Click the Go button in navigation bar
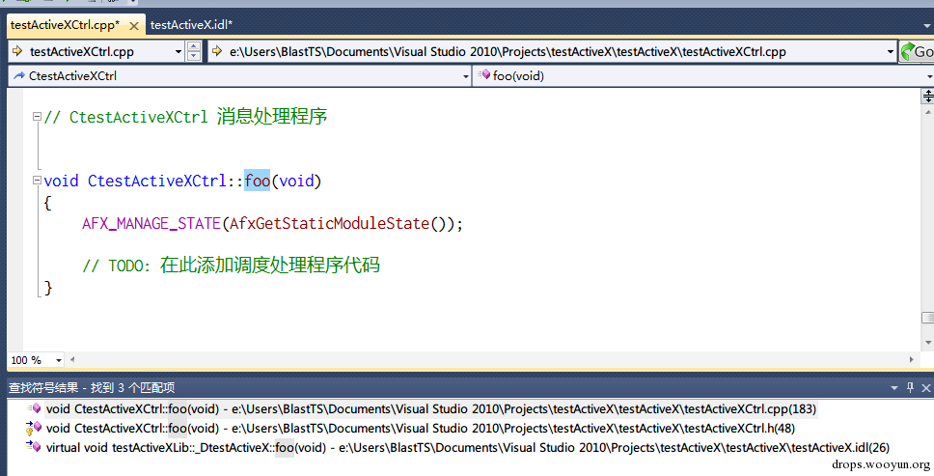This screenshot has height=476, width=934. pos(917,51)
